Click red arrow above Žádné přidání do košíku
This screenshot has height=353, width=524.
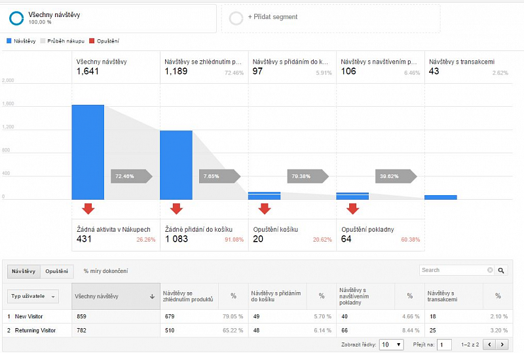176,209
